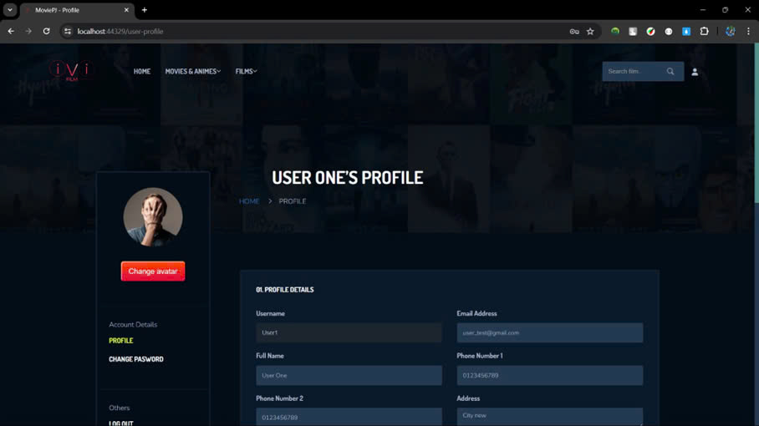Bookmark this page with star

coord(590,32)
